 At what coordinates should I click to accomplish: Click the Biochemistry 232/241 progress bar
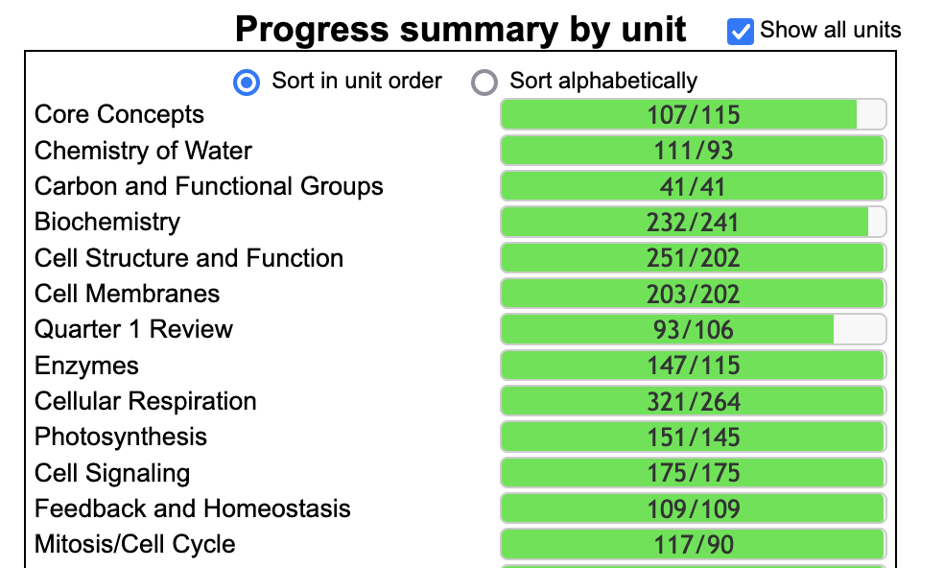(693, 222)
